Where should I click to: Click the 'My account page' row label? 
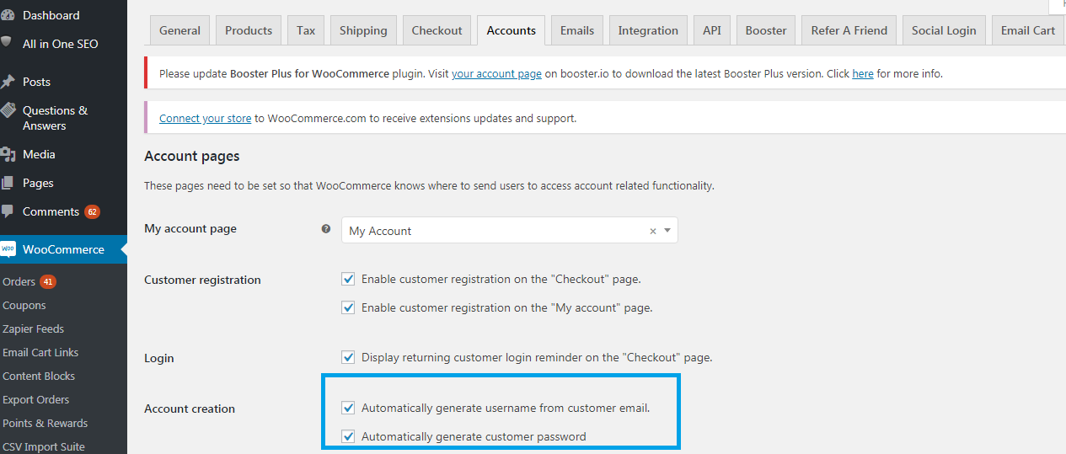(190, 228)
